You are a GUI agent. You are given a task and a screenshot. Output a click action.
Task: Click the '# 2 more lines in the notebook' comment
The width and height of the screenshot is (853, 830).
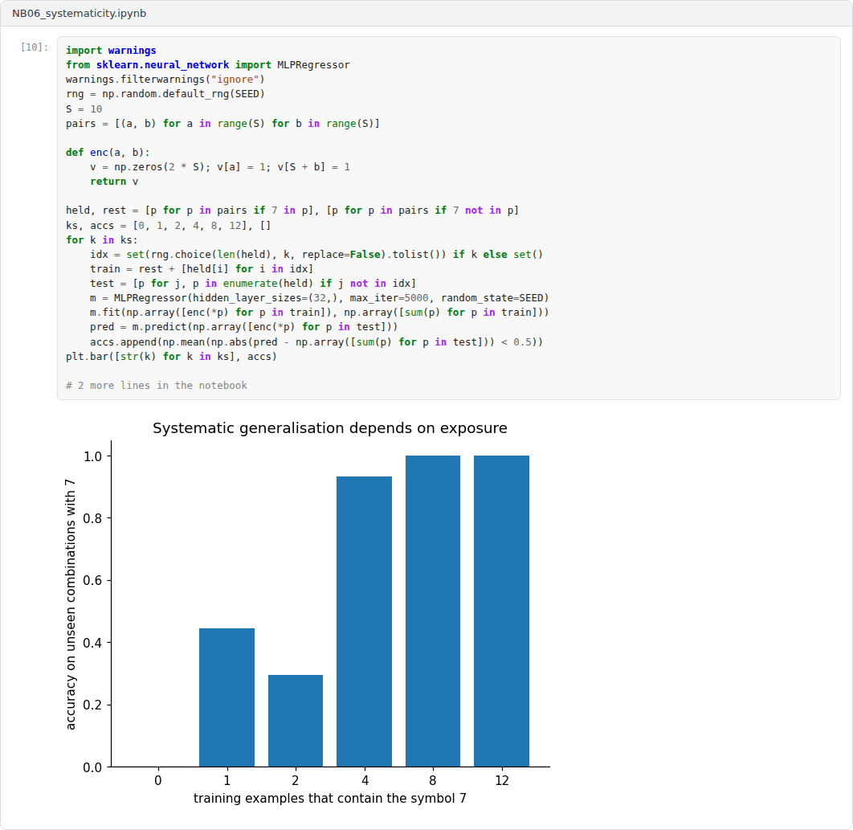point(157,386)
